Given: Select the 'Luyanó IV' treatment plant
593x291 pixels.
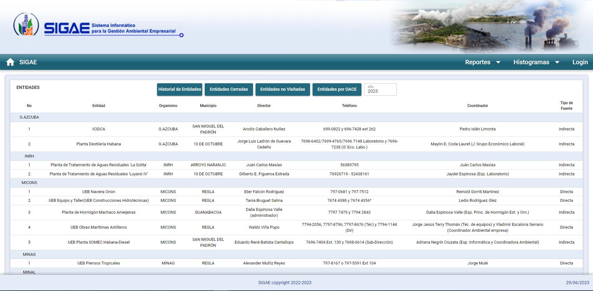Looking at the screenshot, I should (x=98, y=174).
